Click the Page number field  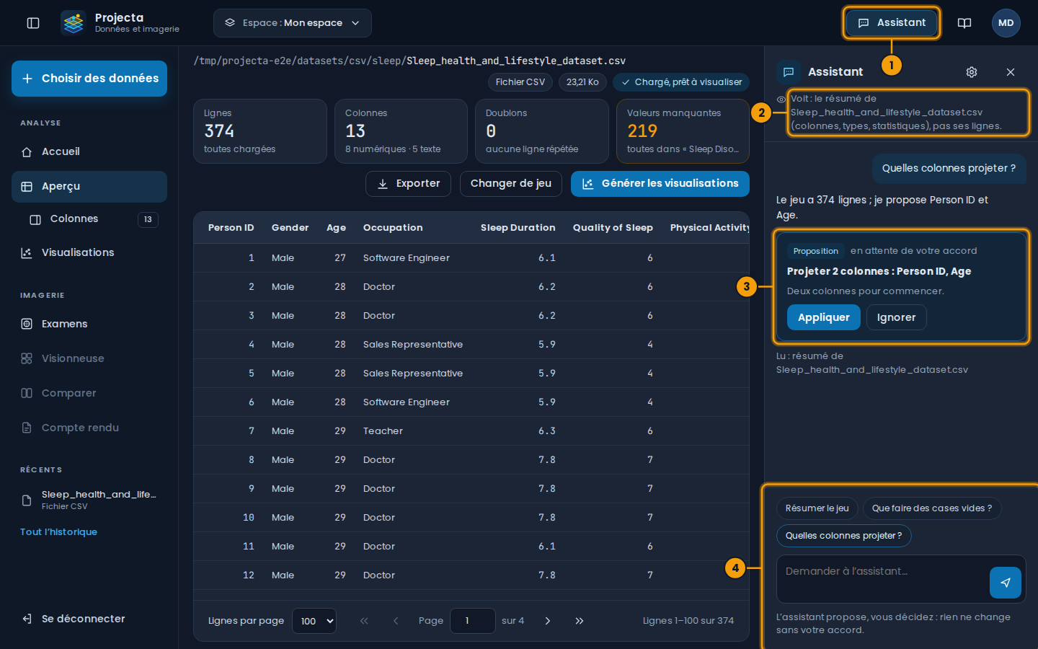coord(473,621)
